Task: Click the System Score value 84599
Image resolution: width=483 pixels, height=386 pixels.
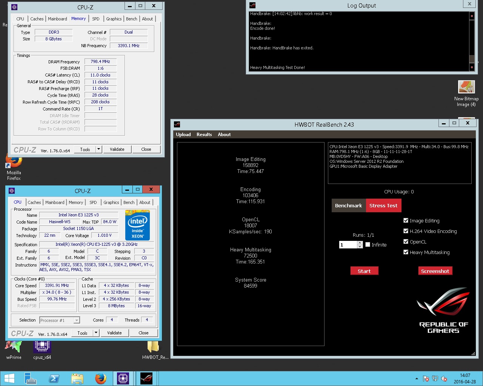Action: click(x=251, y=286)
